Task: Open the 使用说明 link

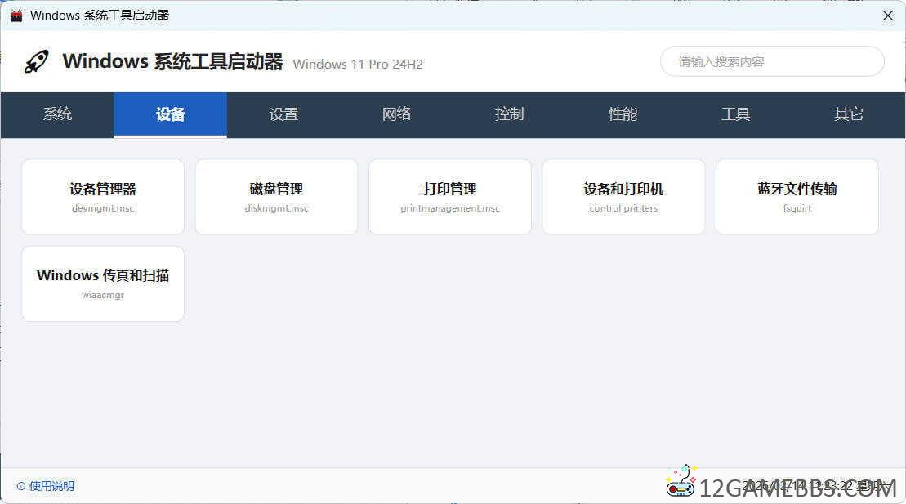Action: pos(51,486)
